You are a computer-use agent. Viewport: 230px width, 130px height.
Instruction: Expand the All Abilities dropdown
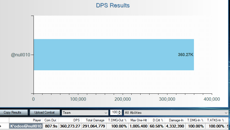[x=176, y=113]
